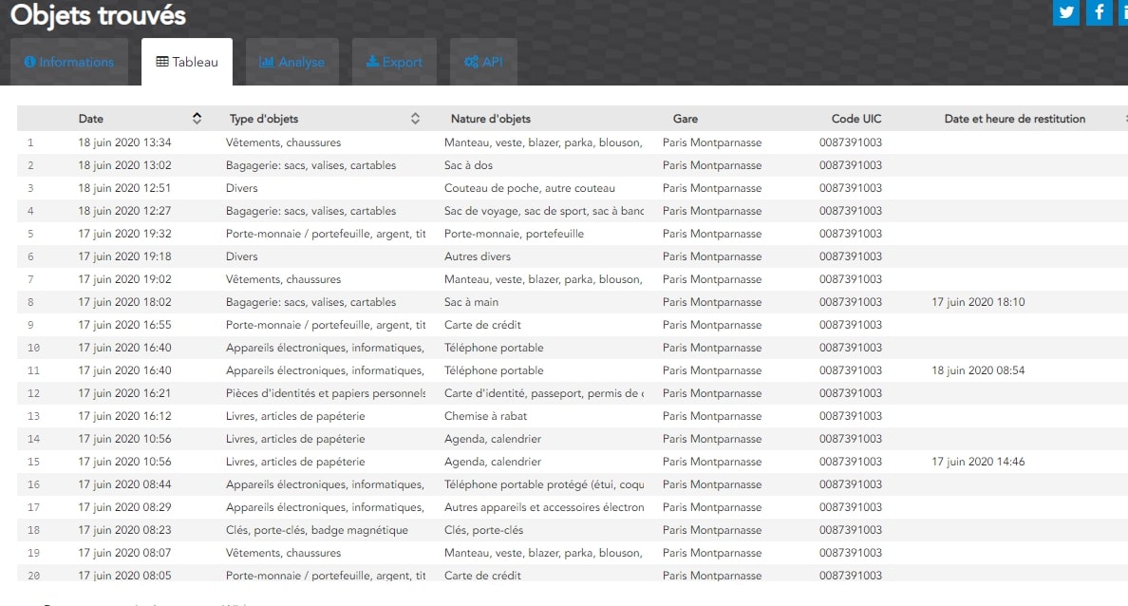Click the Date et heure de restitution header
This screenshot has height=606, width=1128.
1014,119
